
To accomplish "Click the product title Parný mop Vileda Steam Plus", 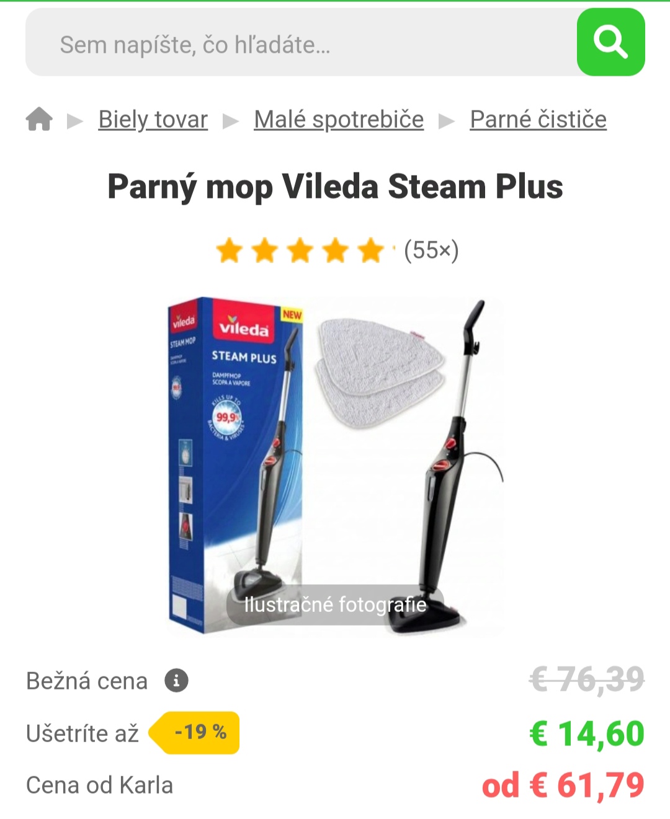I will click(x=335, y=187).
